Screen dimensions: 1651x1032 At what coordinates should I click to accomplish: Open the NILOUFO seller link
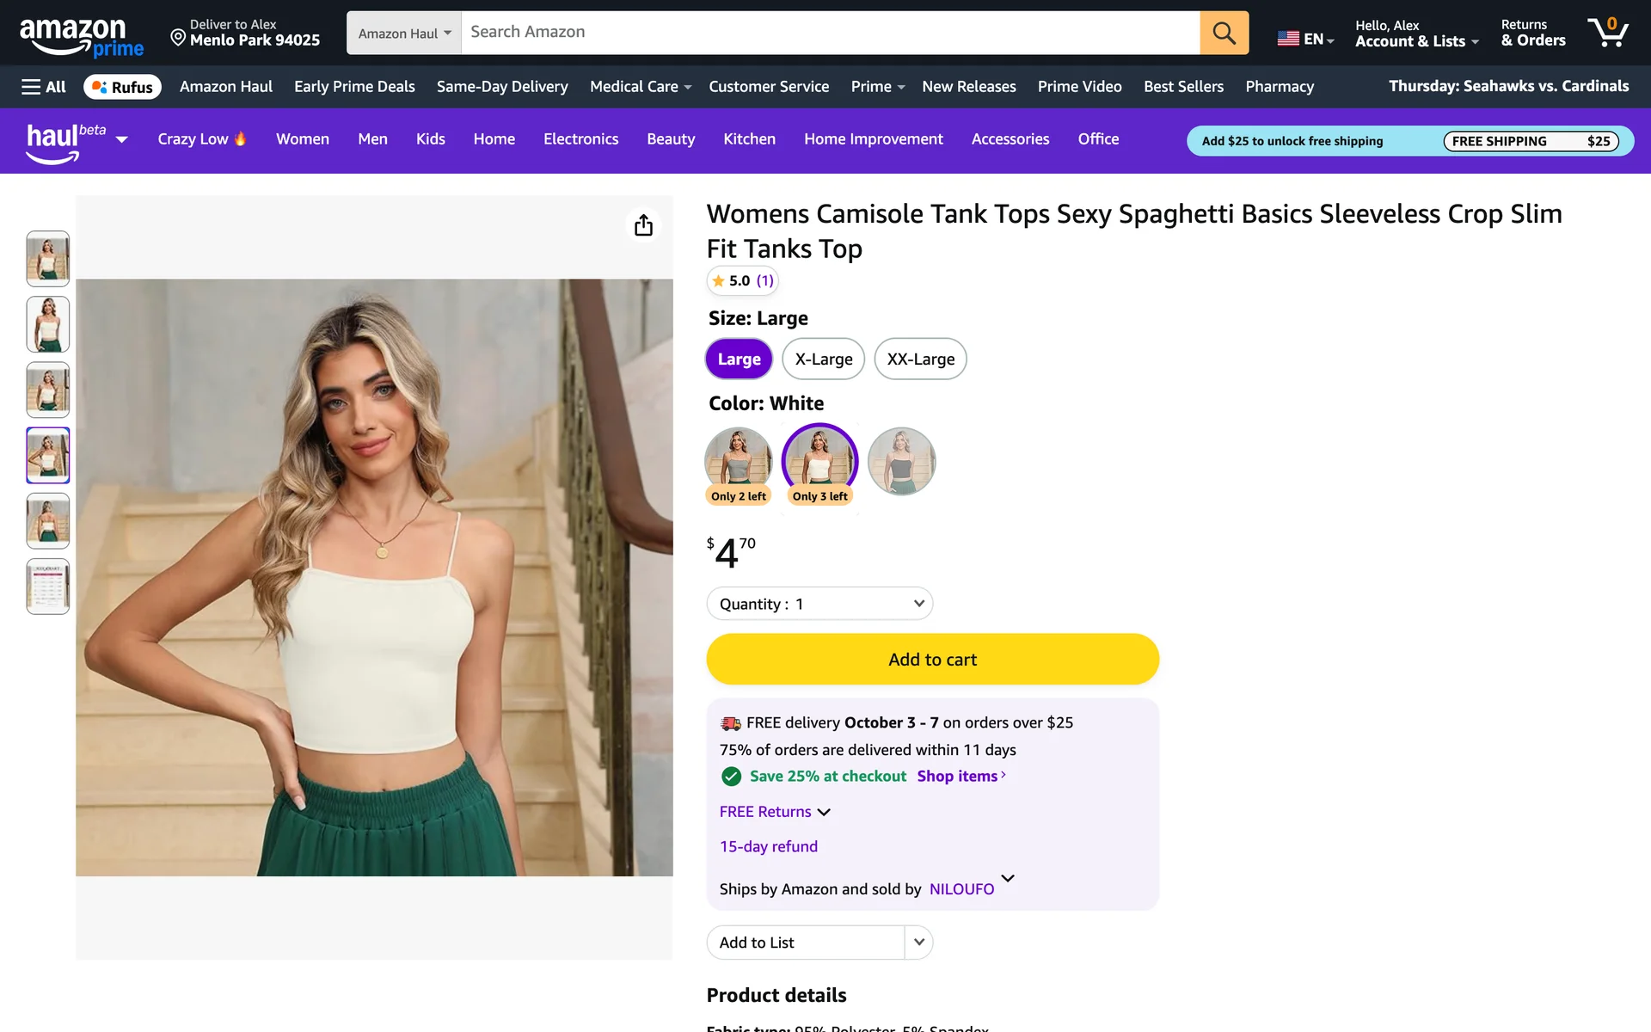(x=961, y=889)
